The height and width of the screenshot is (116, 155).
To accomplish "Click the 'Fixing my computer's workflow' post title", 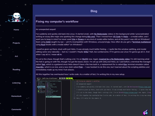I will coord(57,21).
